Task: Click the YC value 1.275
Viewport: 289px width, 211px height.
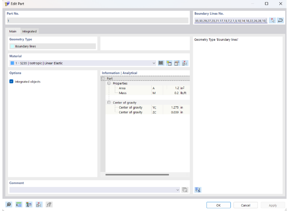Action: point(175,107)
